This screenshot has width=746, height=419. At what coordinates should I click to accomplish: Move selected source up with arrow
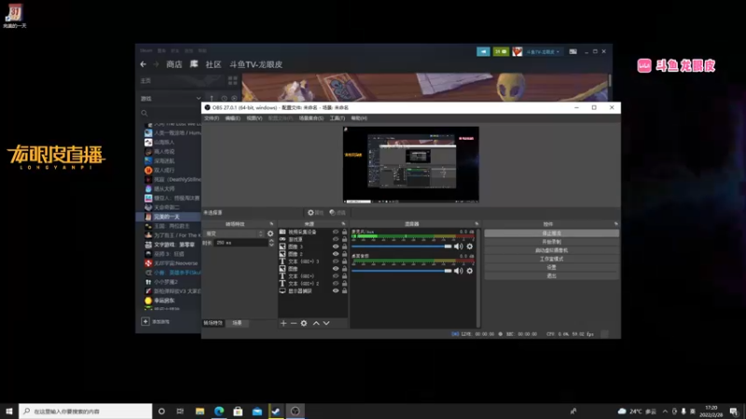316,323
